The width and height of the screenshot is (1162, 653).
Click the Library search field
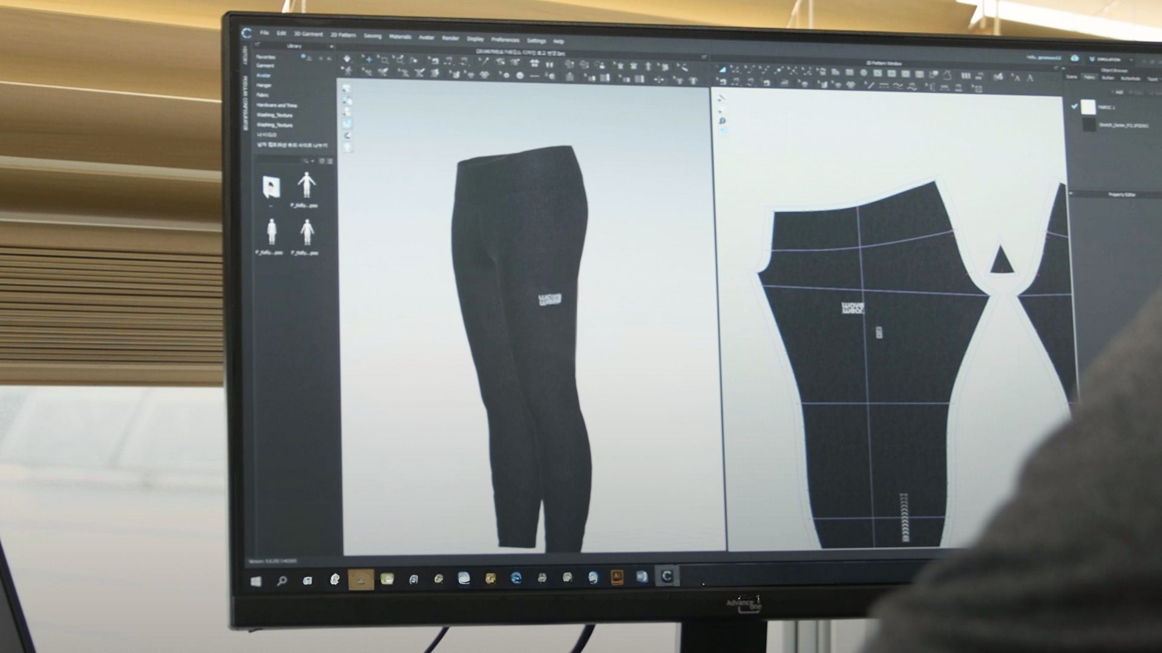(280, 161)
